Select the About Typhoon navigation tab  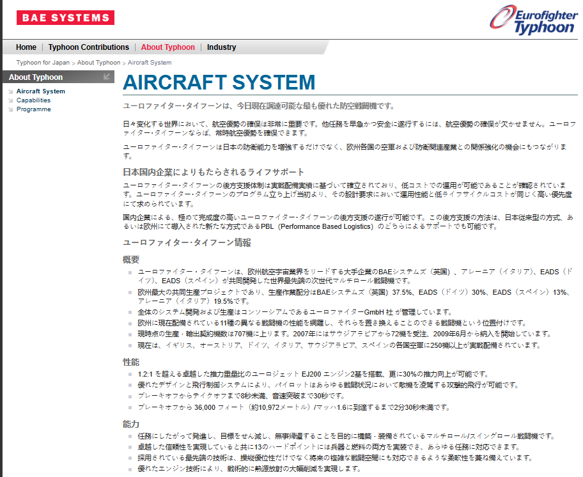point(167,47)
